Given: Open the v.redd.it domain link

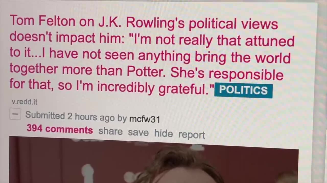Looking at the screenshot, I should pyautogui.click(x=25, y=102).
